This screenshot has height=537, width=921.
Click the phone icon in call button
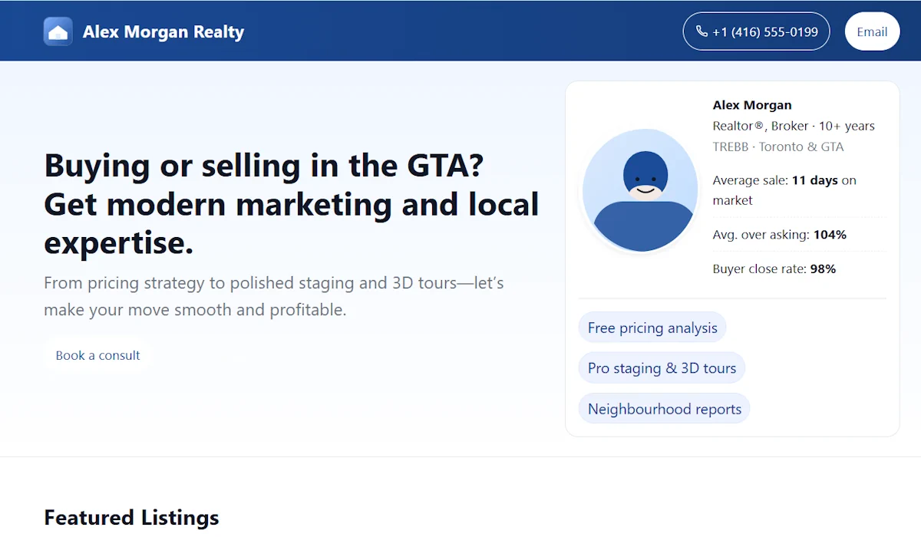click(701, 31)
